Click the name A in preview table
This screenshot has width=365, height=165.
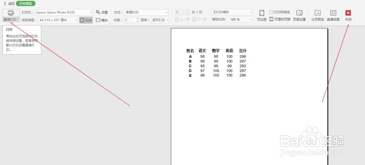click(x=190, y=56)
